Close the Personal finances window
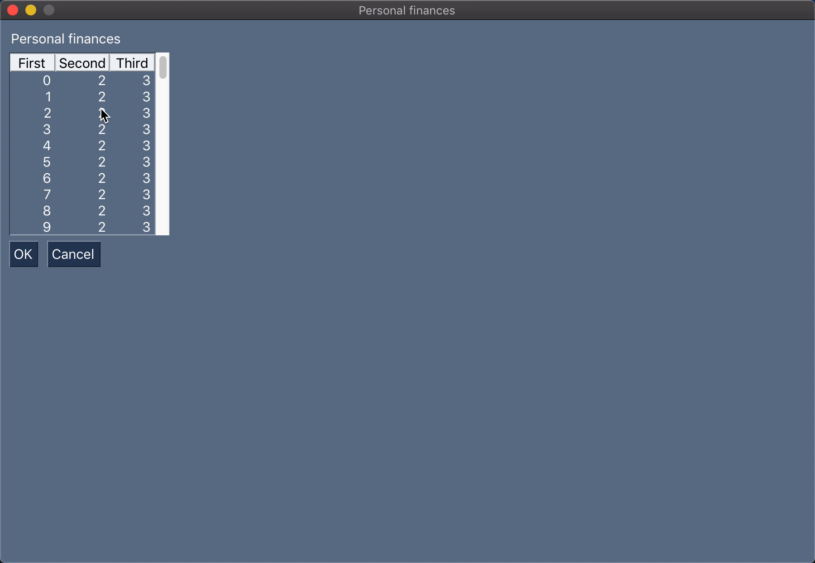 tap(13, 10)
